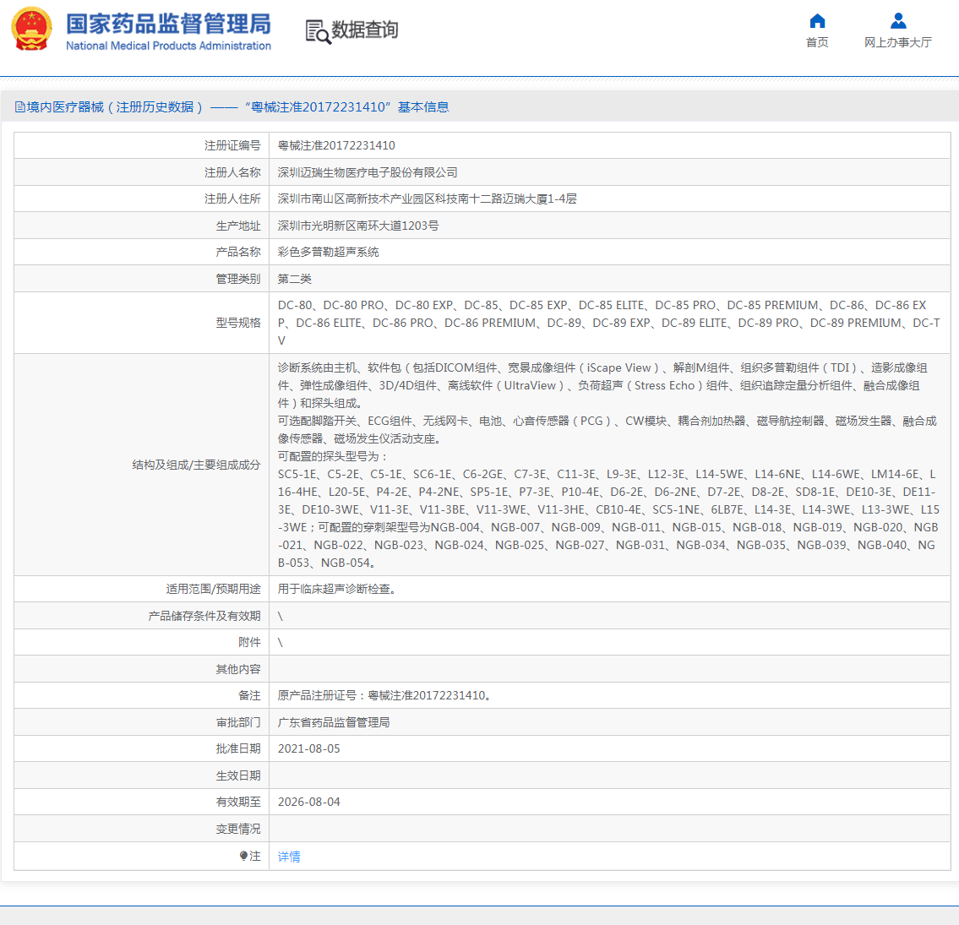Click the 数据查询 search document icon

click(318, 31)
